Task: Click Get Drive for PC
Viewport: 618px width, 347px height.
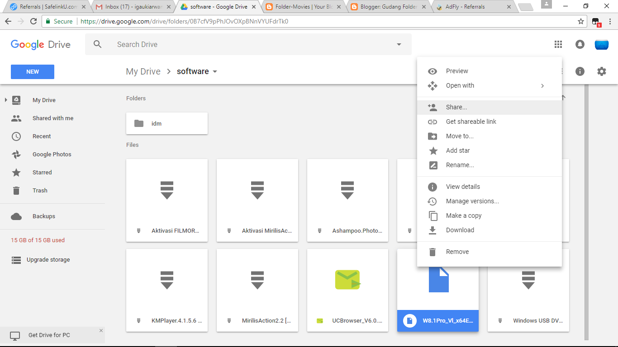Action: coord(49,335)
